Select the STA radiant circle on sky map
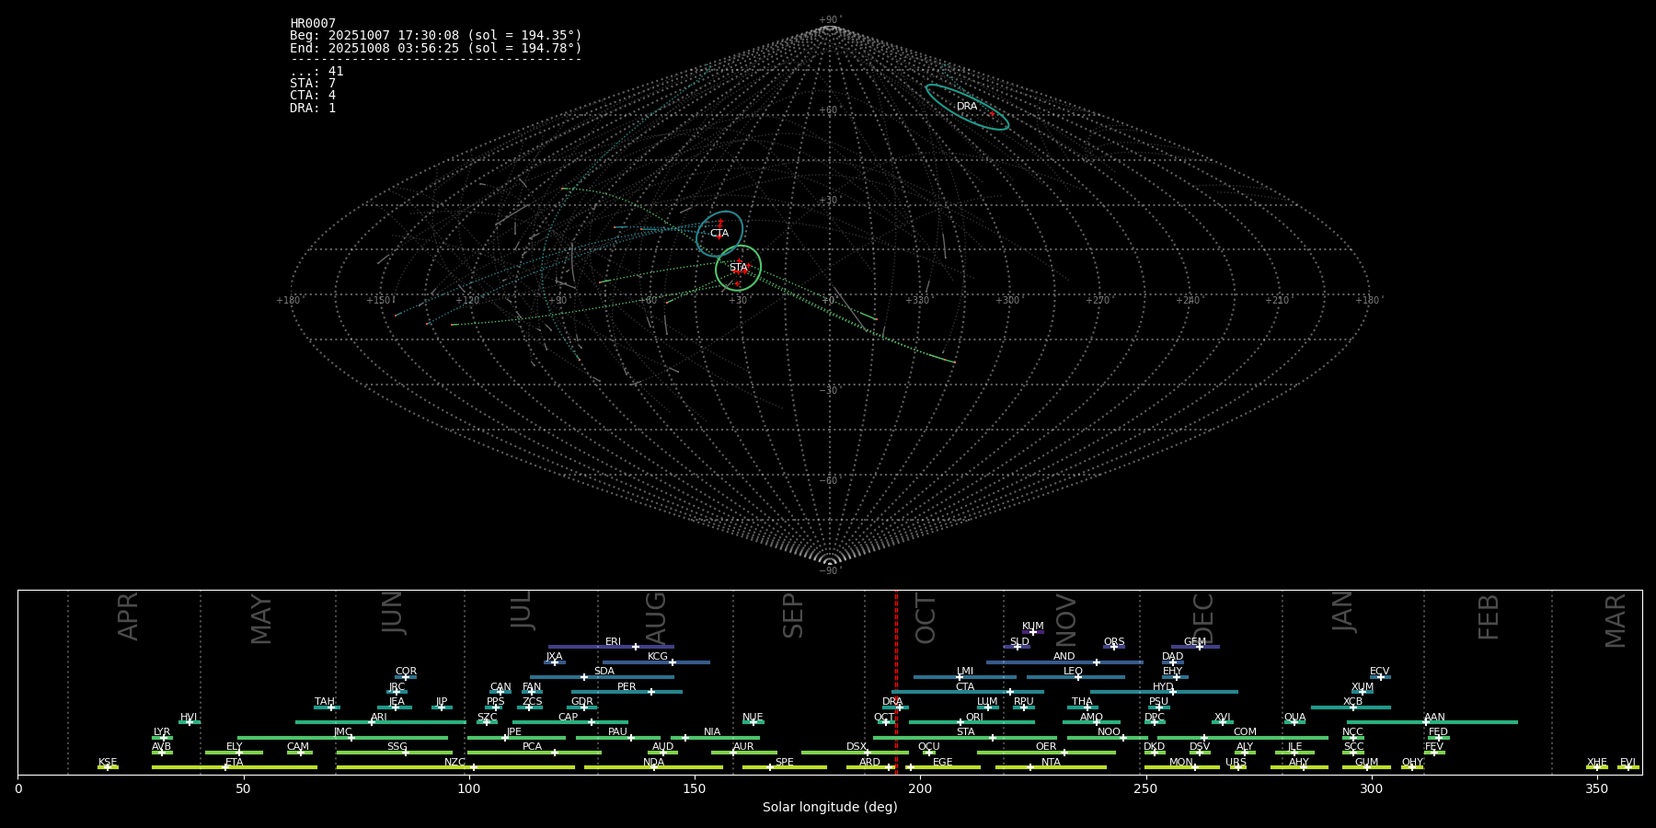 click(x=738, y=268)
